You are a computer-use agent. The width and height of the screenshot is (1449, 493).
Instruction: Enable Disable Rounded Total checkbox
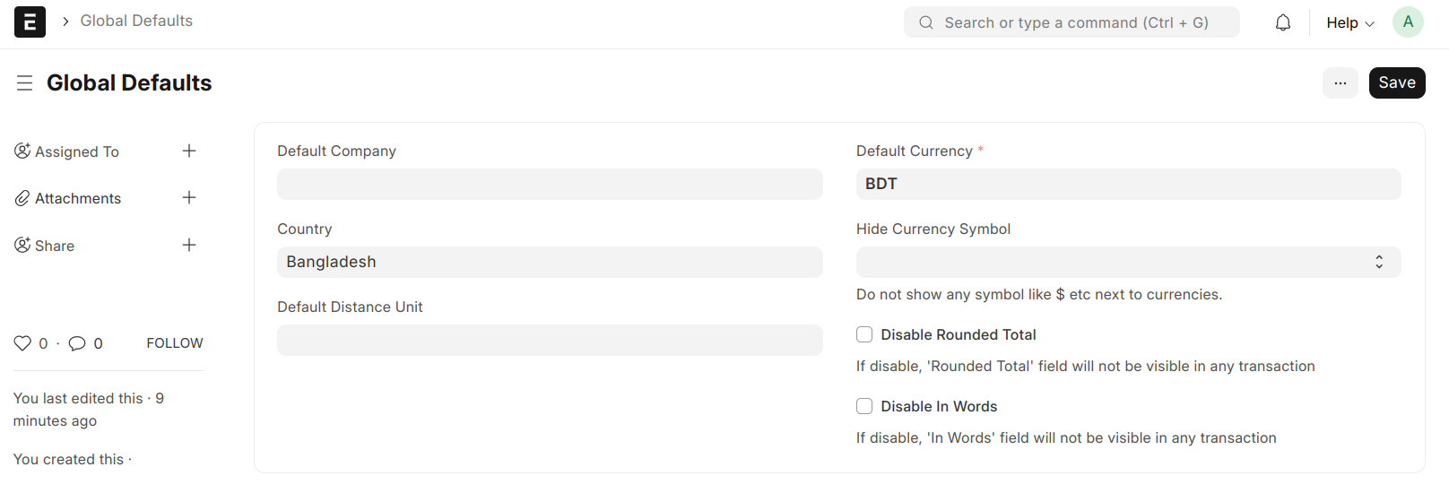pos(864,334)
